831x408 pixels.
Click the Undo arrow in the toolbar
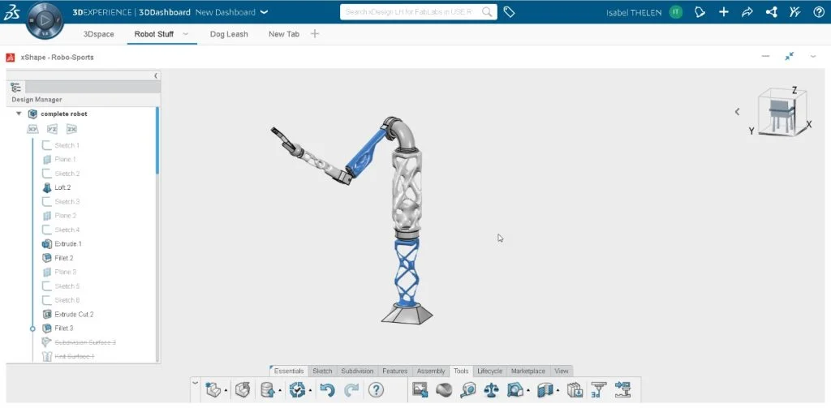[x=327, y=390]
